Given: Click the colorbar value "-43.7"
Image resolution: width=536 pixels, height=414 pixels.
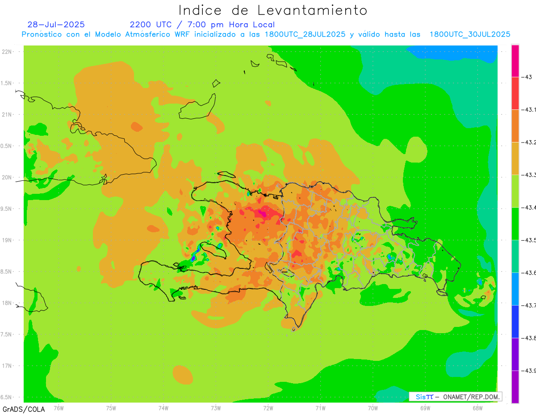Looking at the screenshot, I should 529,305.
